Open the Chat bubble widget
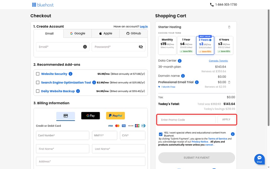This screenshot has width=270, height=169. coord(259,159)
